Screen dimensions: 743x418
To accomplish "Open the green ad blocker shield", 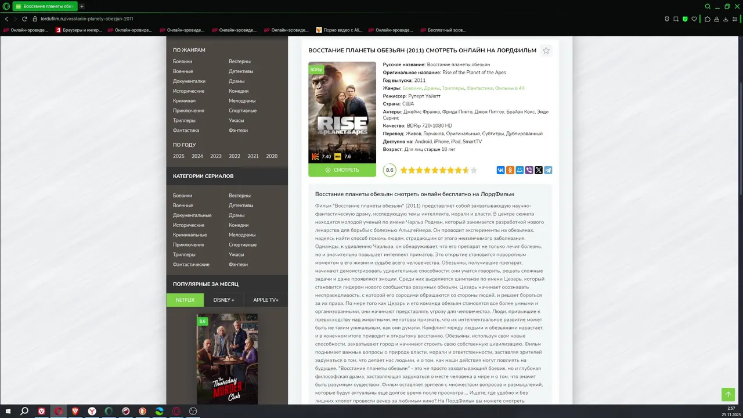I will 686,19.
